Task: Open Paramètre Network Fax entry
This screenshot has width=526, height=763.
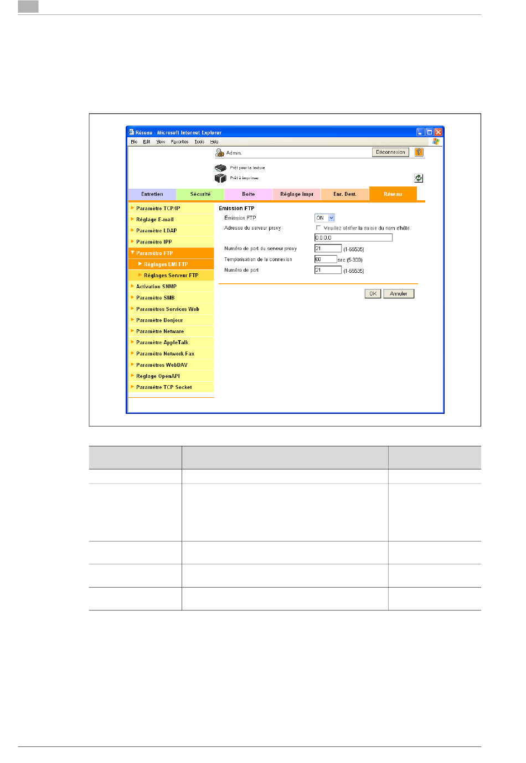Action: click(171, 354)
